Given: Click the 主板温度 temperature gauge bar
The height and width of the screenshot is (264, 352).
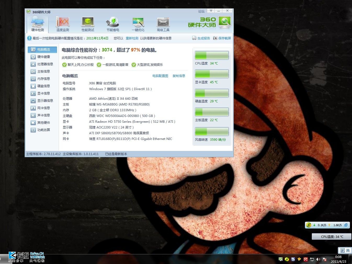Looking at the screenshot, I should click(212, 112).
